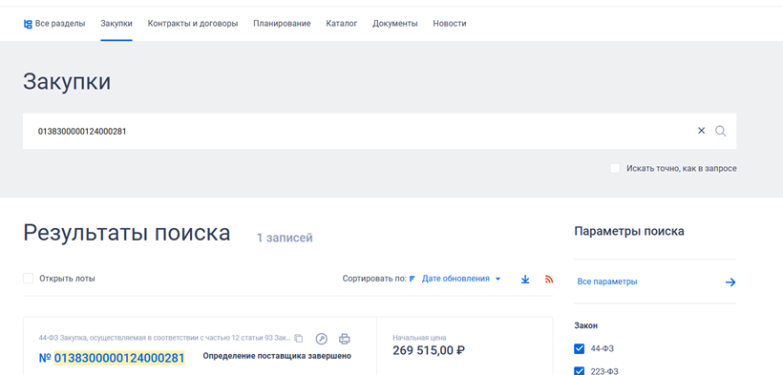Enable Искать точно, как в запросе checkbox
Screen dimensions: 783x375
615,168
